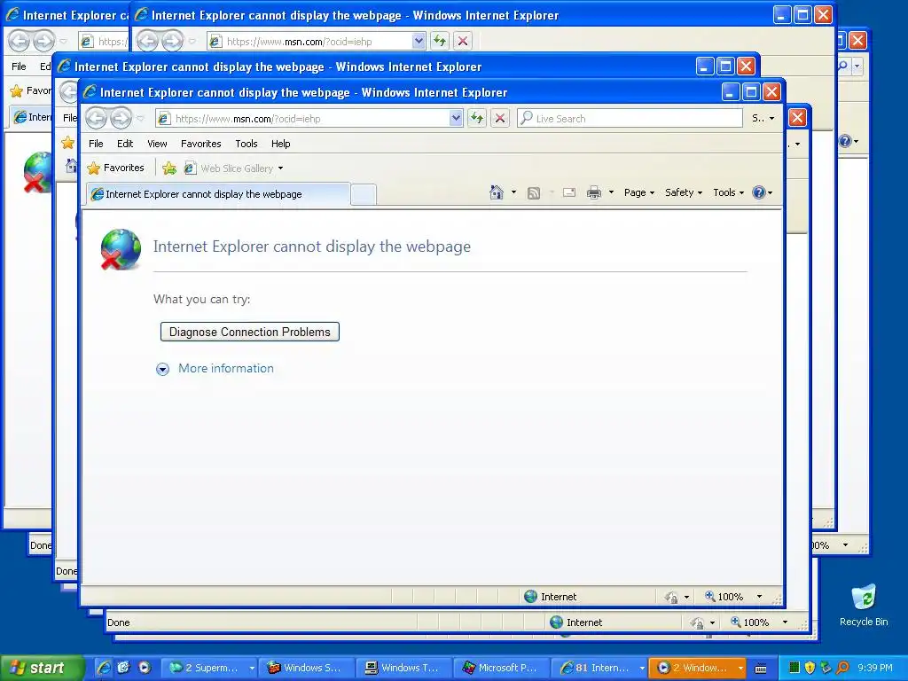Switch to Microsoft P... taskbar button
The width and height of the screenshot is (908, 681).
click(x=502, y=668)
